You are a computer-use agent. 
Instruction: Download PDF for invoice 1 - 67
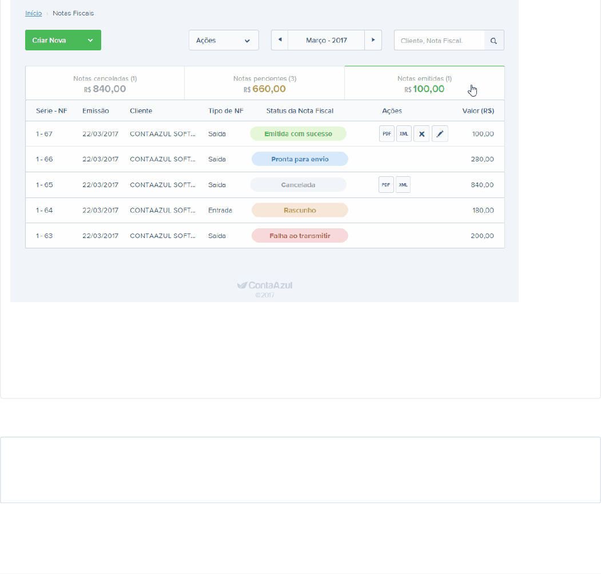pyautogui.click(x=387, y=134)
